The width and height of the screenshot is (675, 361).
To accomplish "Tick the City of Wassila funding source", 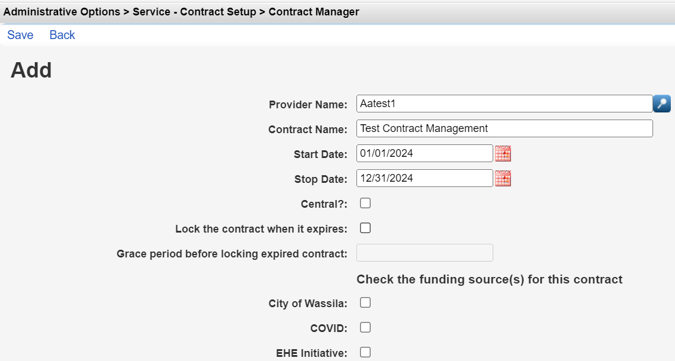I will pyautogui.click(x=365, y=302).
